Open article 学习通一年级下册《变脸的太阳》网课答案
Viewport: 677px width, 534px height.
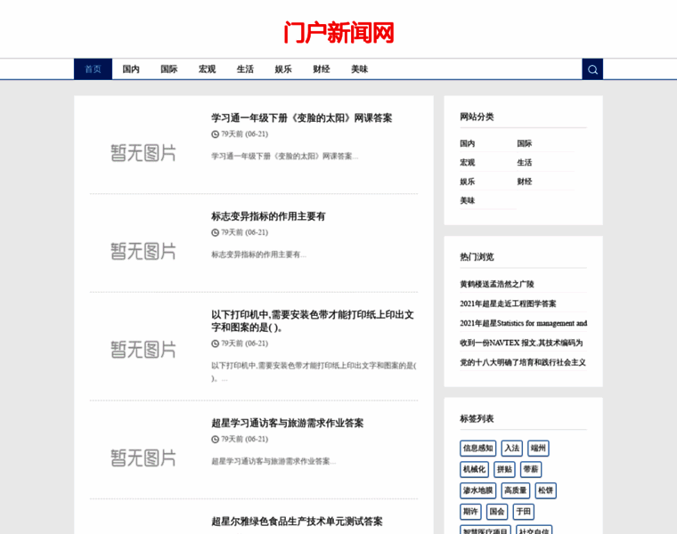[x=301, y=118]
